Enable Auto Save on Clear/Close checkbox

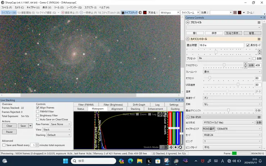click(x=38, y=119)
